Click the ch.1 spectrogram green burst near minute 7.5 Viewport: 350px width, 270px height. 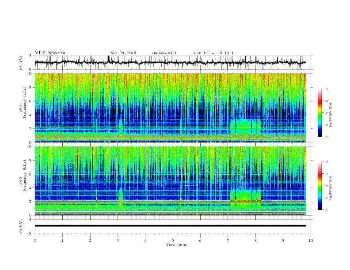(x=246, y=127)
